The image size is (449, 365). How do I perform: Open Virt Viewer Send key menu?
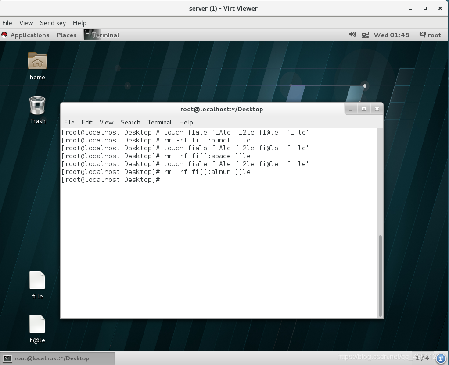(x=53, y=23)
